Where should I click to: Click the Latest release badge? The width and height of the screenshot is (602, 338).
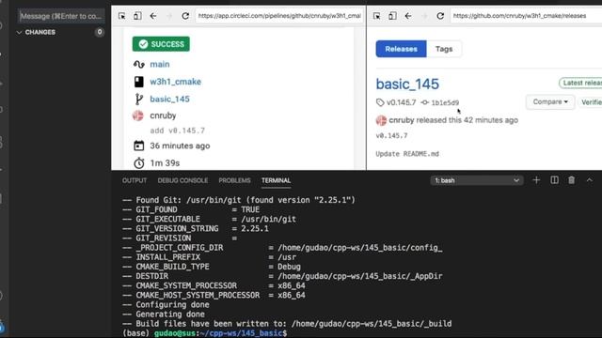click(581, 83)
